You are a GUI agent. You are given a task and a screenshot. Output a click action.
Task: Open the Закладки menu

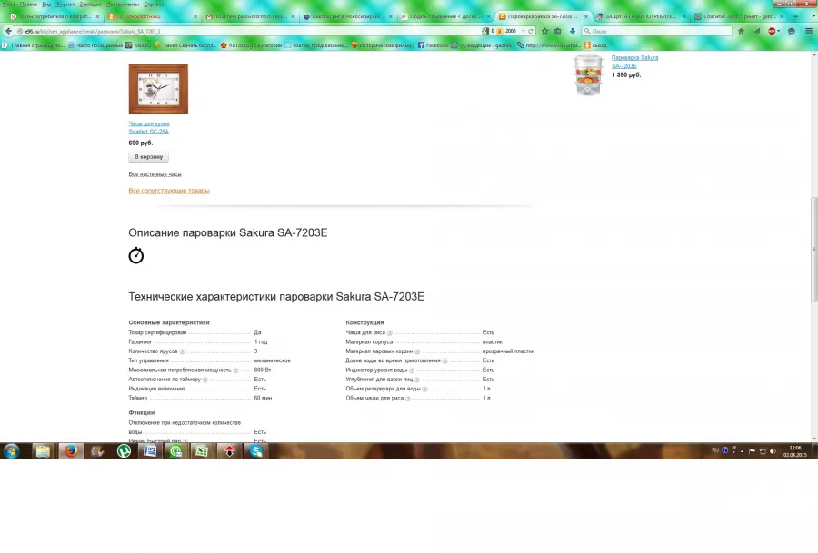point(90,5)
